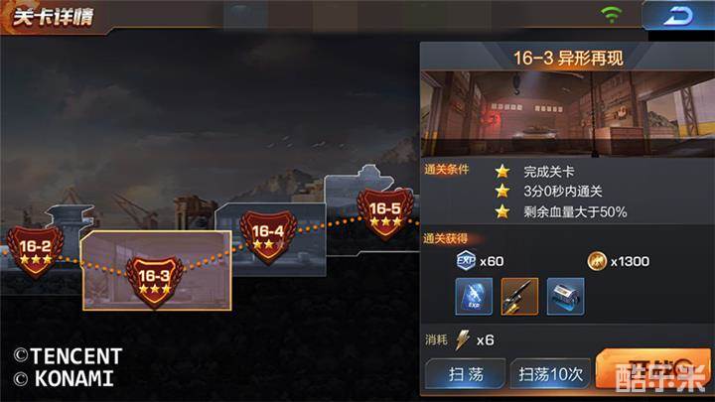The width and height of the screenshot is (715, 402).
Task: Tap the gold coin x1300 icon
Action: point(597,261)
